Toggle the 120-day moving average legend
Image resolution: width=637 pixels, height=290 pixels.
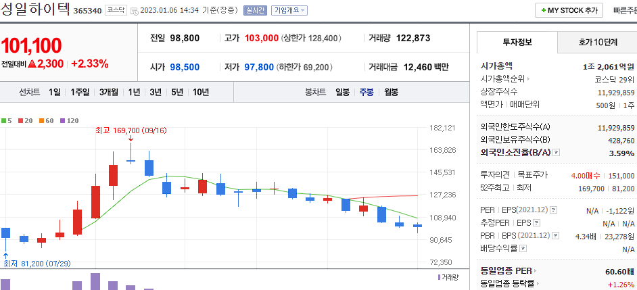click(x=69, y=120)
